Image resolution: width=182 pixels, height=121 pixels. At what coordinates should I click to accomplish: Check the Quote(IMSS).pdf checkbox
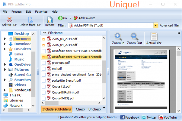[44, 99]
